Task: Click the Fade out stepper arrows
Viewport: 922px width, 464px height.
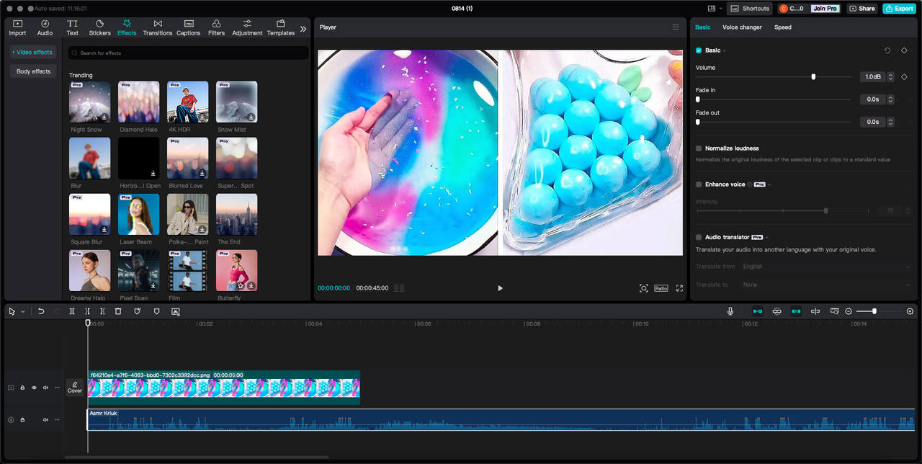Action: [890, 122]
